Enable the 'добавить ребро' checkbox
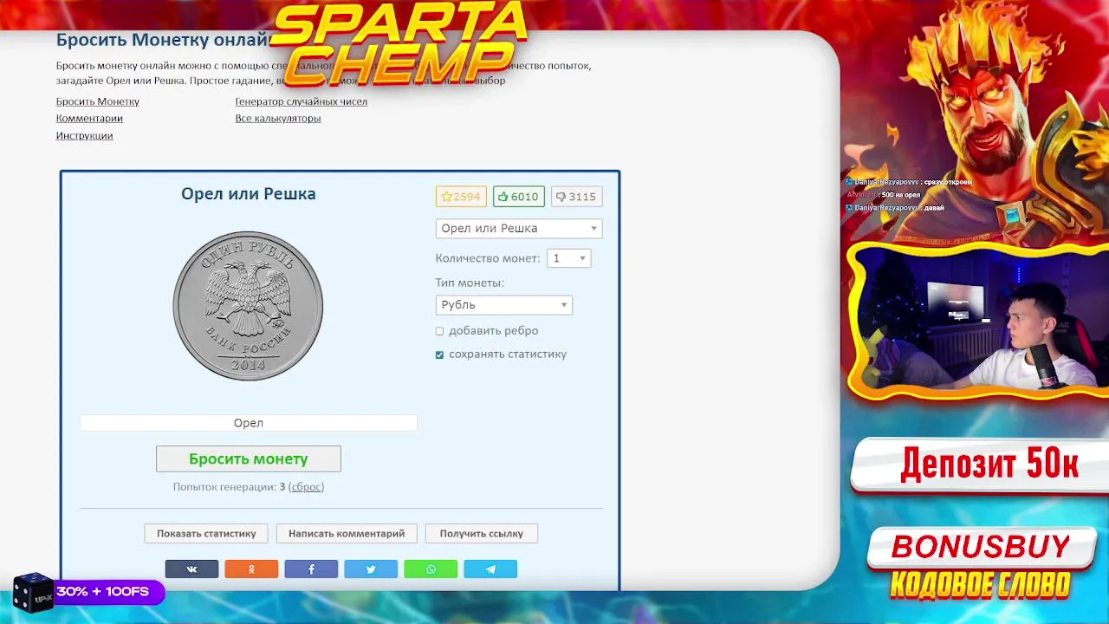This screenshot has width=1109, height=624. coord(439,331)
